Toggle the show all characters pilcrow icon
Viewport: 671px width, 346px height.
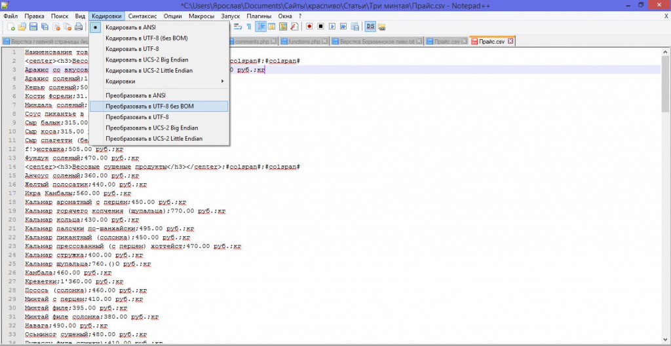tap(249, 27)
